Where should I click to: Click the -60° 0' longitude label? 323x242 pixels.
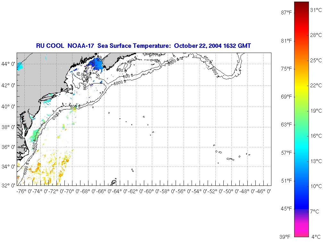[x=151, y=192]
